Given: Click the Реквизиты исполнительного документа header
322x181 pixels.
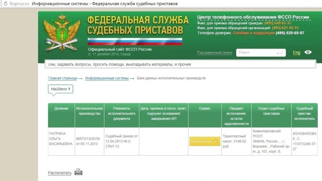Looking at the screenshot, I should point(122,116).
